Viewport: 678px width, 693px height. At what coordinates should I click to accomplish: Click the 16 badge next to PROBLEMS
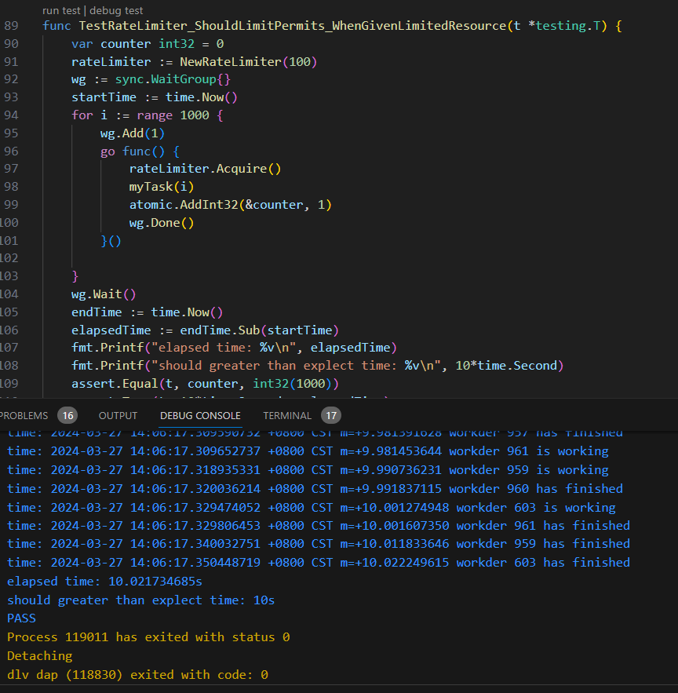[x=67, y=415]
